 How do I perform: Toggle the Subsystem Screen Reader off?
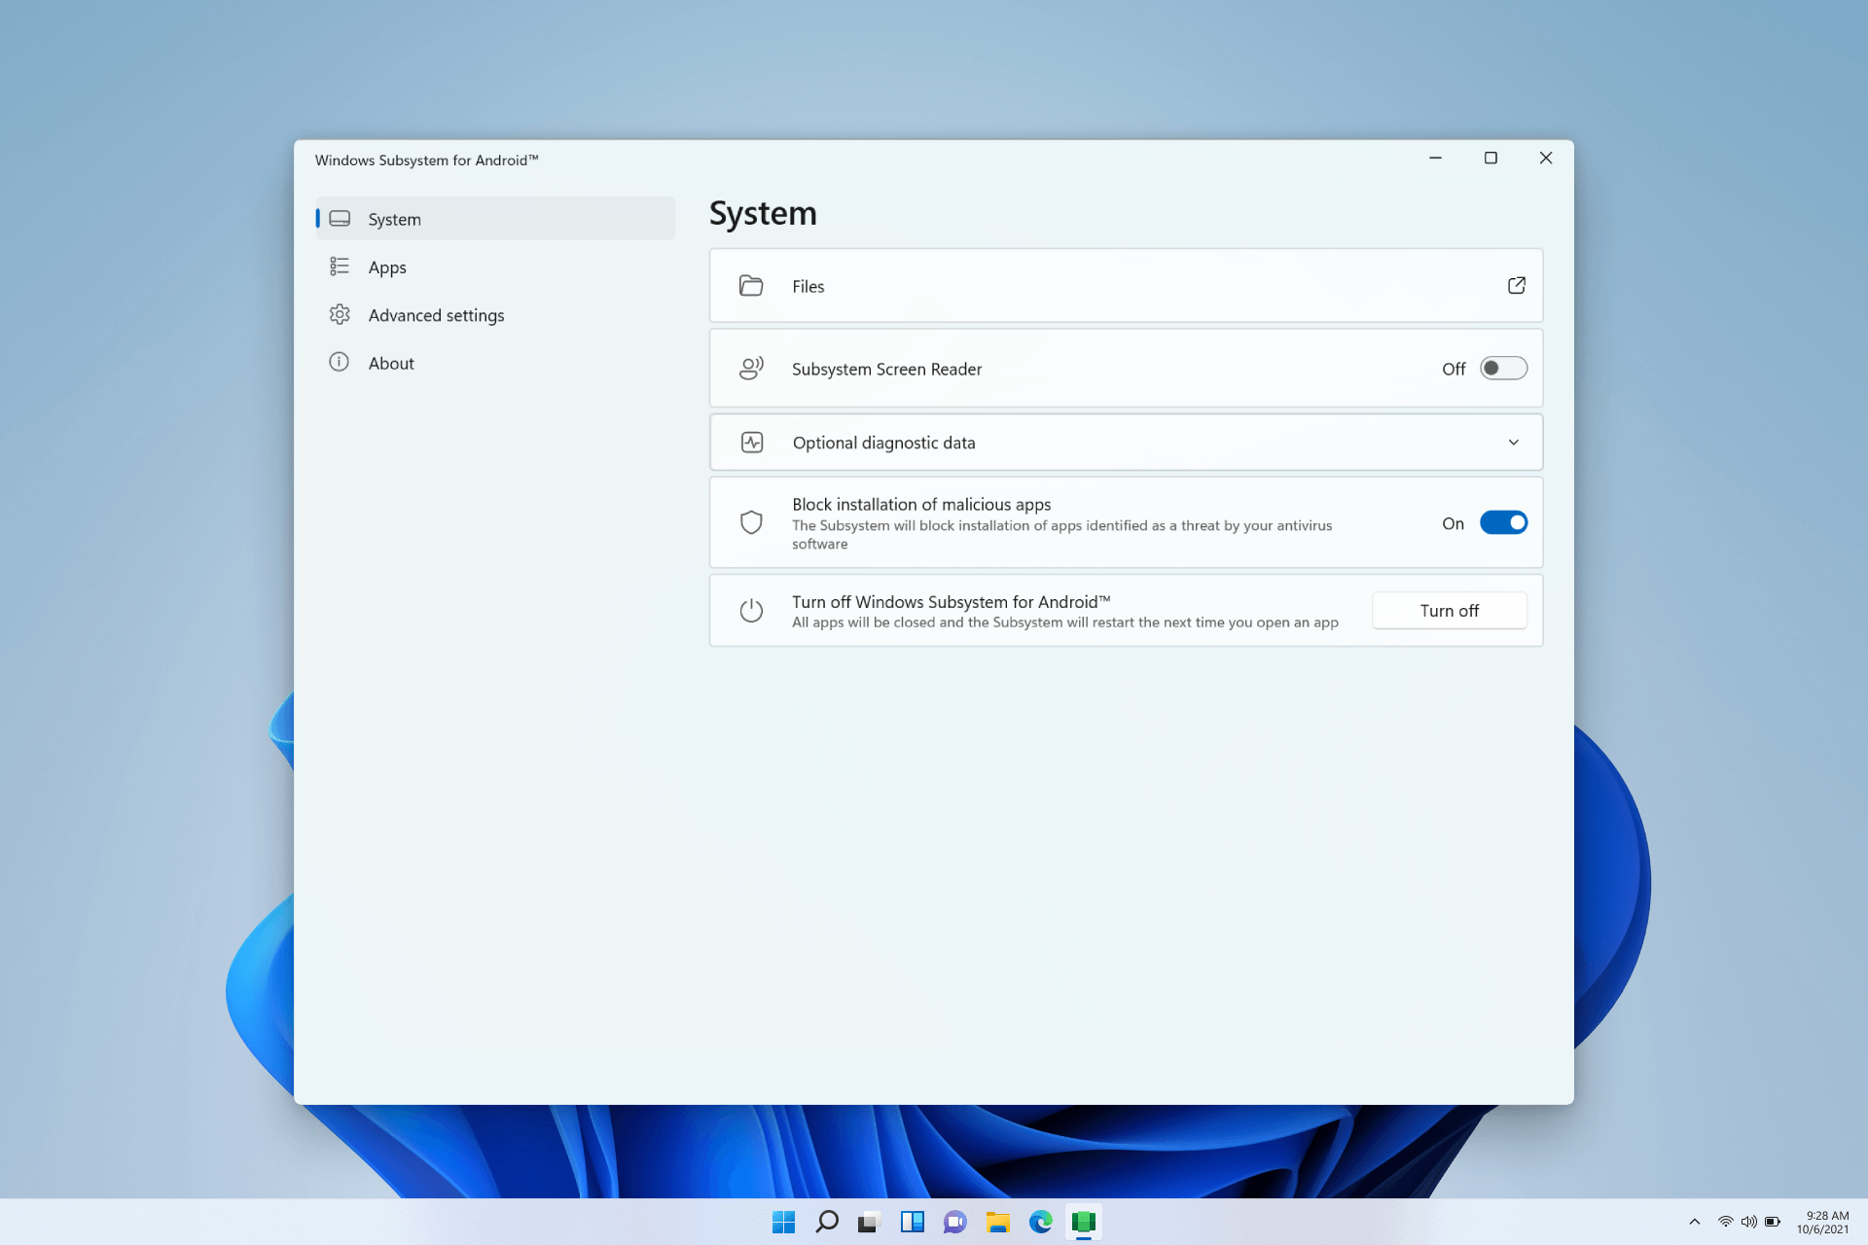coord(1501,369)
